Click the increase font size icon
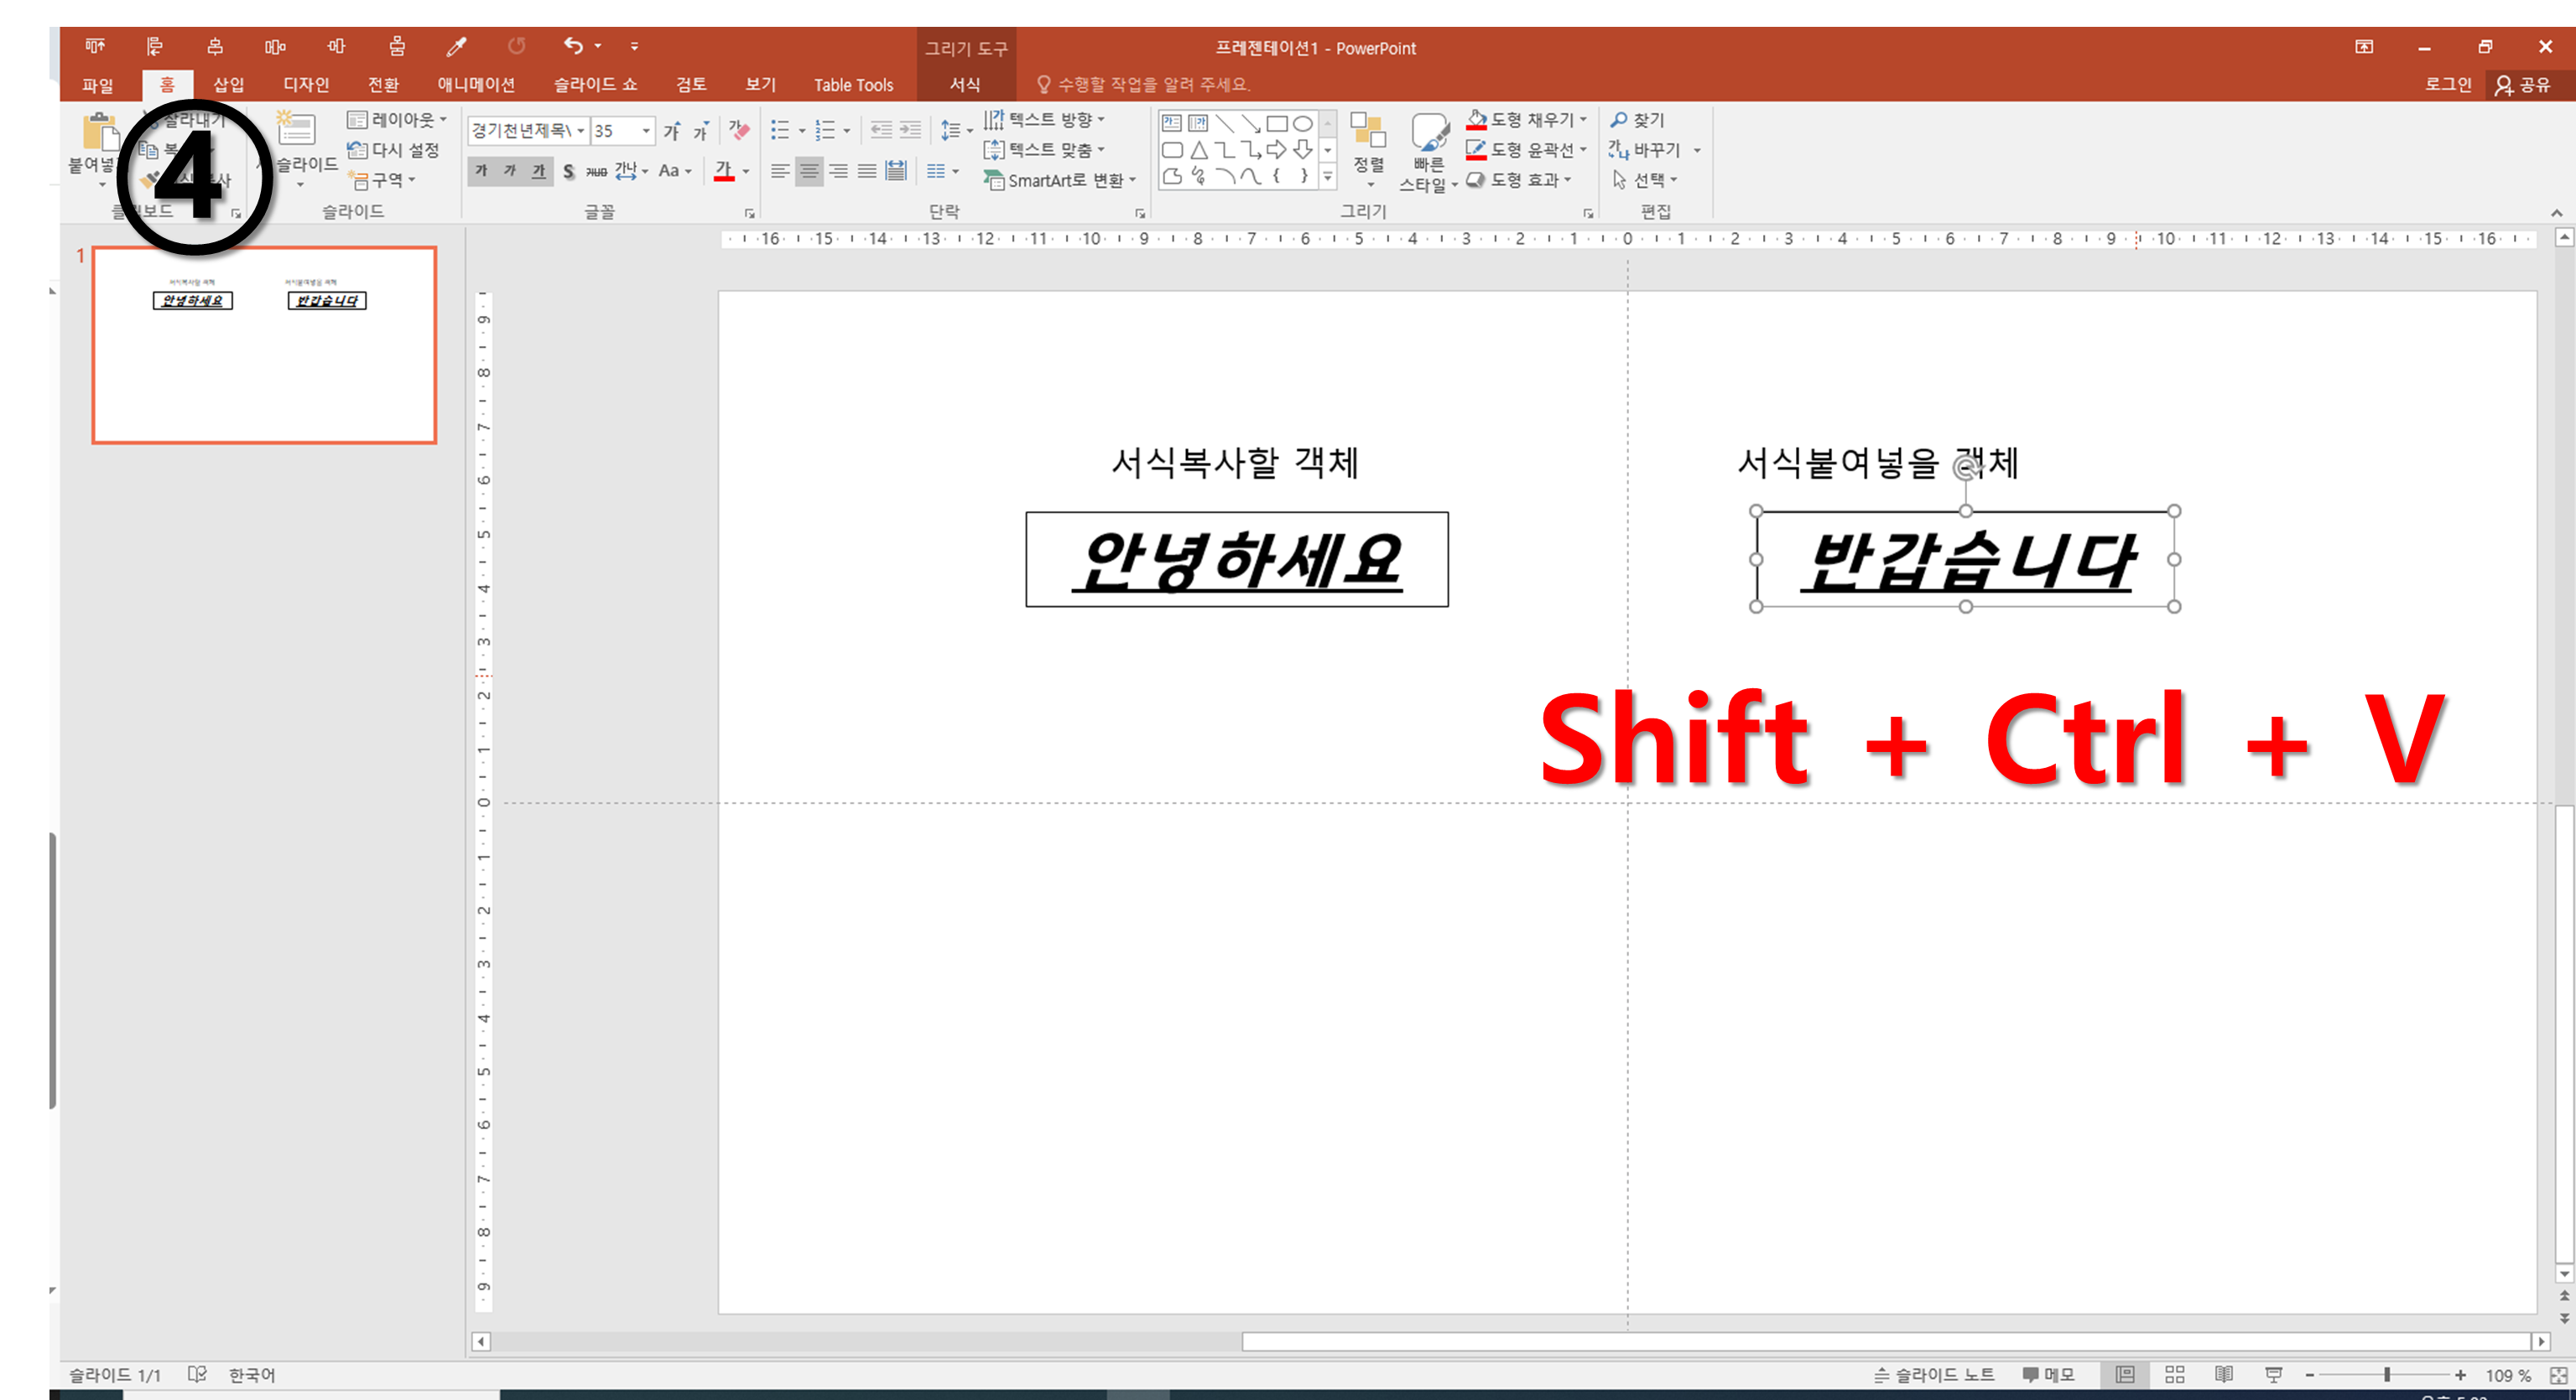 672,131
